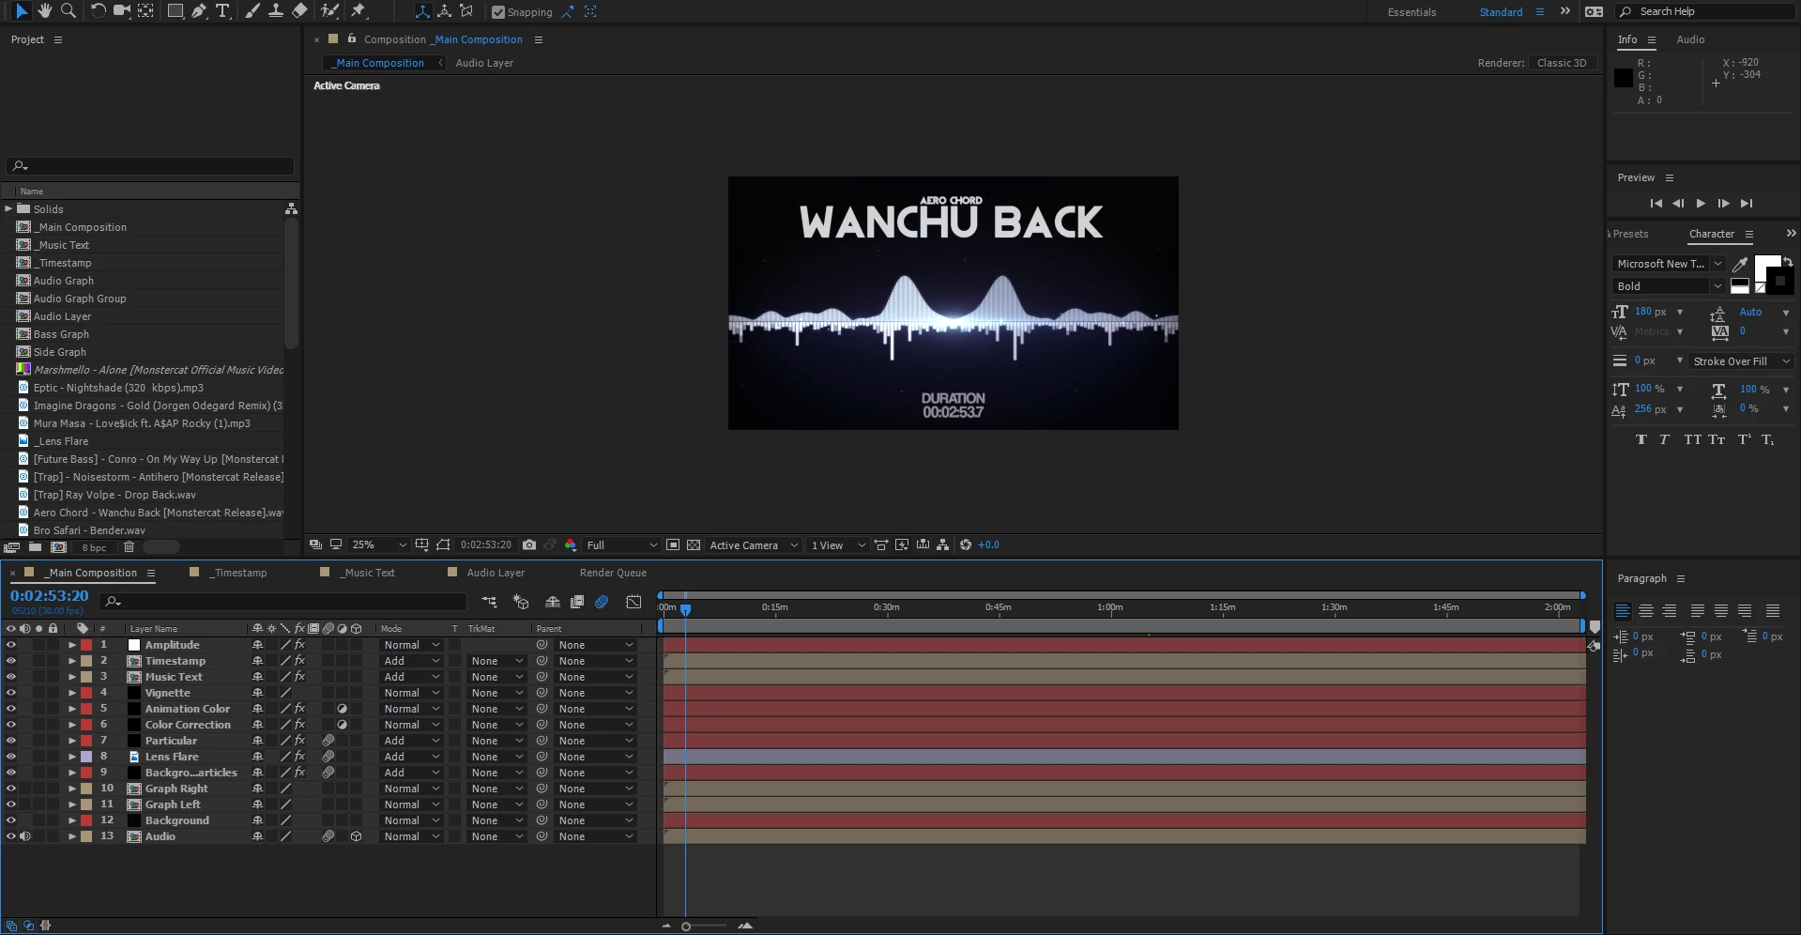Click the snapshot camera icon in viewer
Screen dimensions: 1801x935
[x=529, y=544]
